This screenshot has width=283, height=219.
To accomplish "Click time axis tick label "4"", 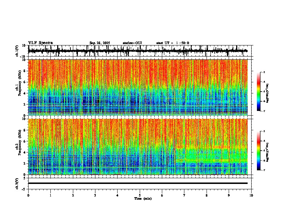I will coord(118,195).
